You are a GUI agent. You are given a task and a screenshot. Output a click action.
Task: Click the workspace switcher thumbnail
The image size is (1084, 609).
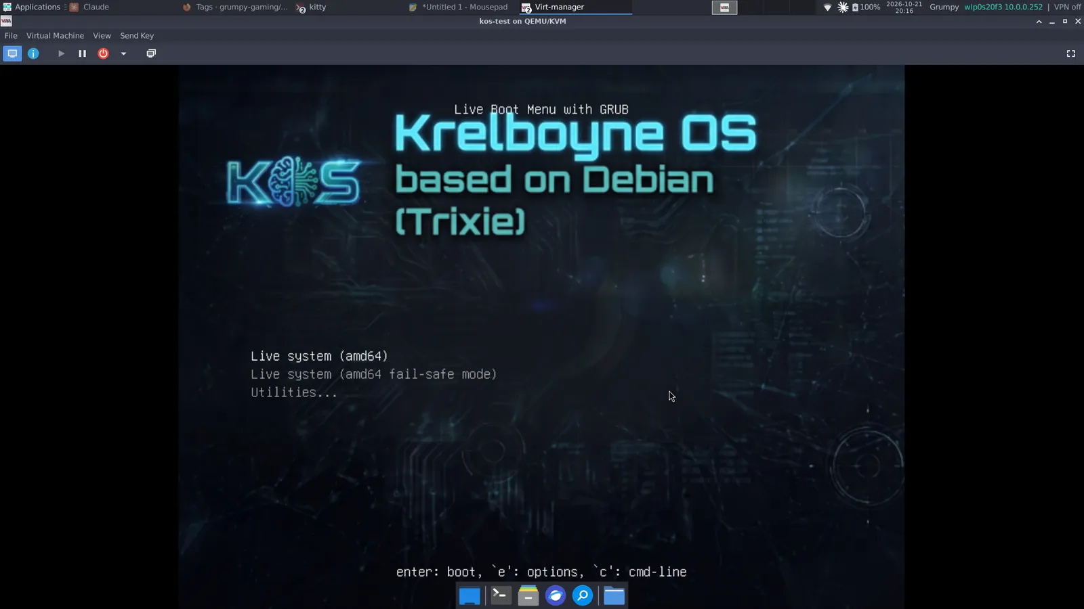pyautogui.click(x=724, y=7)
